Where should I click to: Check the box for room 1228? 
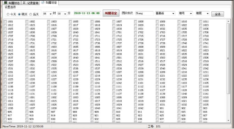70,79
